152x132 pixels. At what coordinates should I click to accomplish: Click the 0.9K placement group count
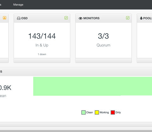pyautogui.click(x=5, y=88)
